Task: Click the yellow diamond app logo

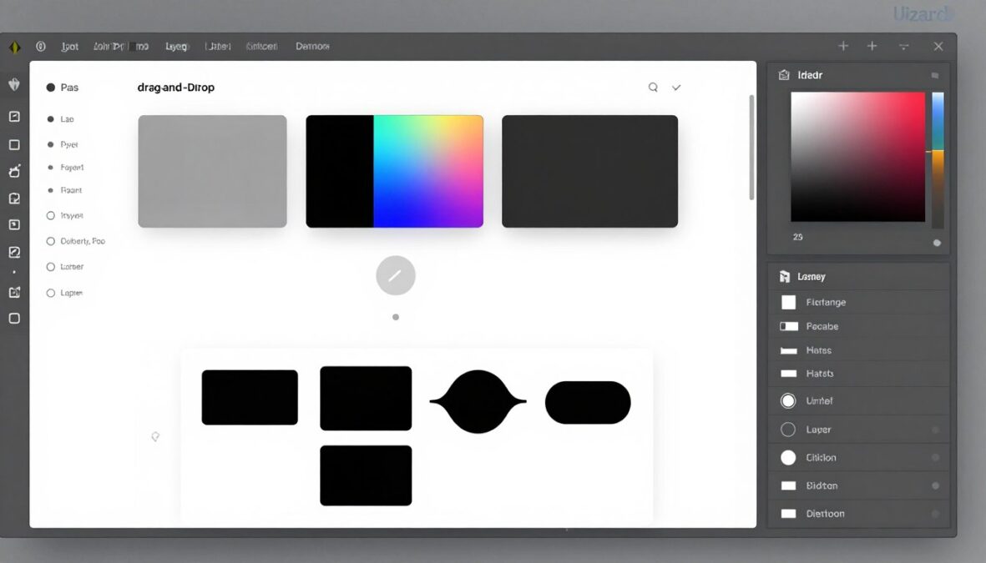Action: point(14,48)
